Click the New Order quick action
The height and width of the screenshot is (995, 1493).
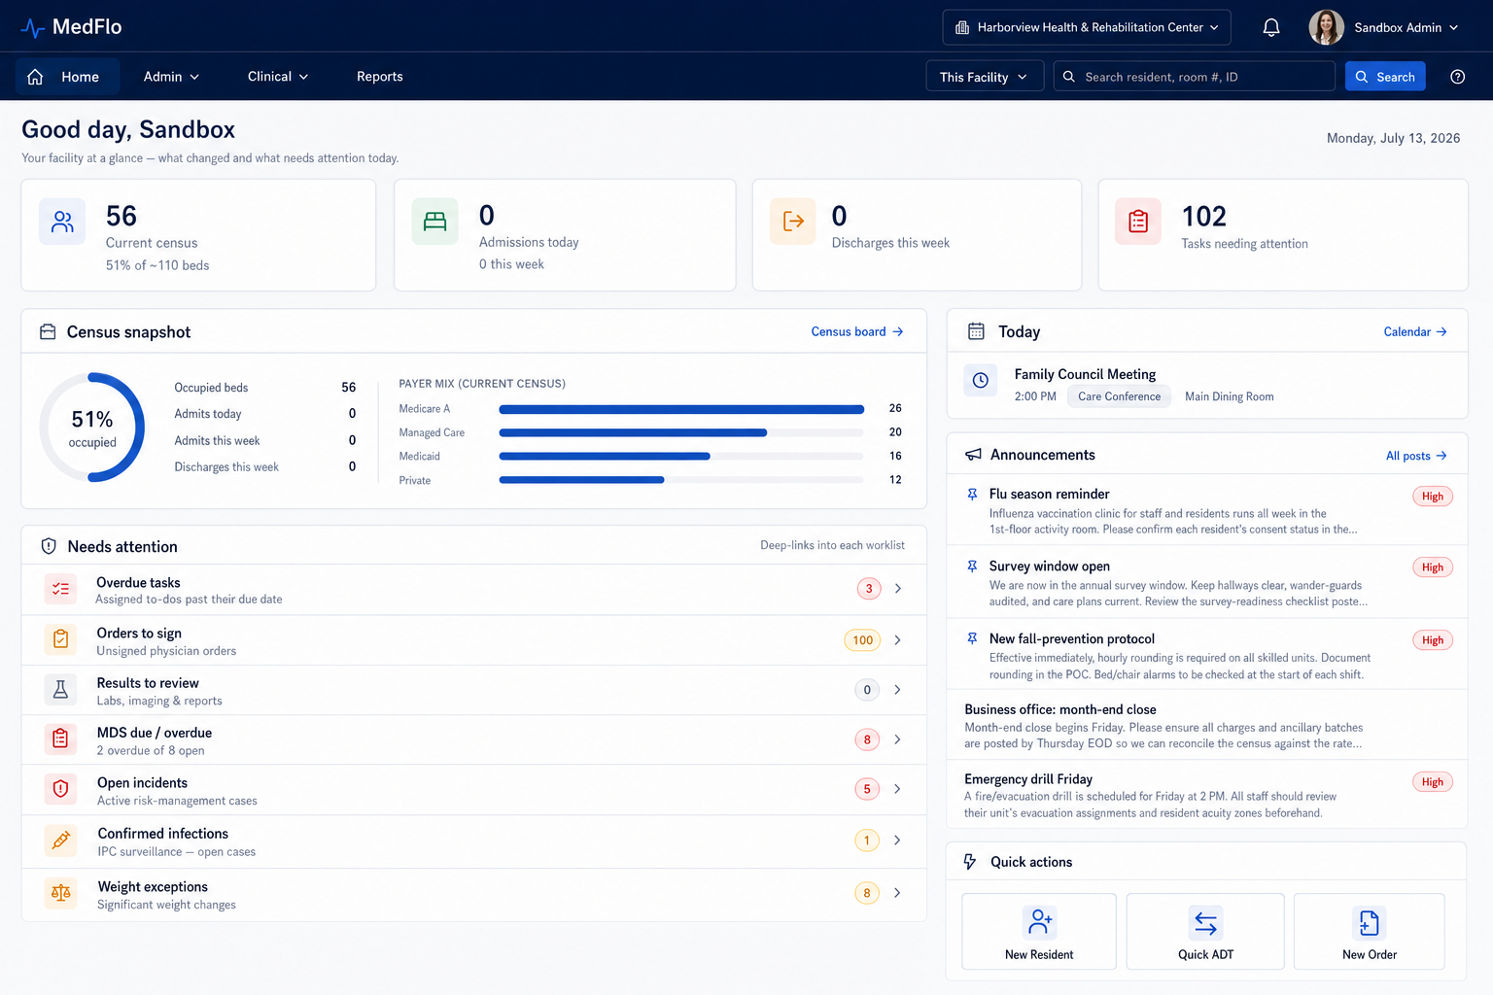coord(1369,932)
